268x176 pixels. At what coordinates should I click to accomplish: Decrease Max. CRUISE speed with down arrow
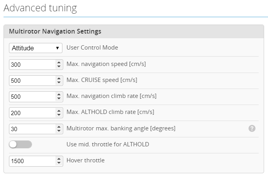59,83
